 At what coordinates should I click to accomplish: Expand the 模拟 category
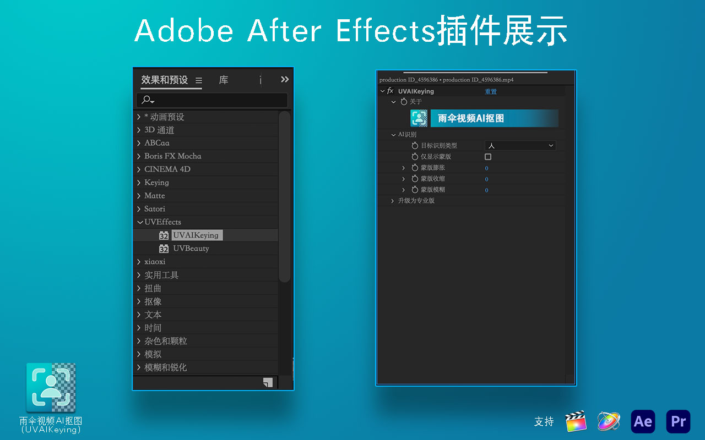point(139,354)
